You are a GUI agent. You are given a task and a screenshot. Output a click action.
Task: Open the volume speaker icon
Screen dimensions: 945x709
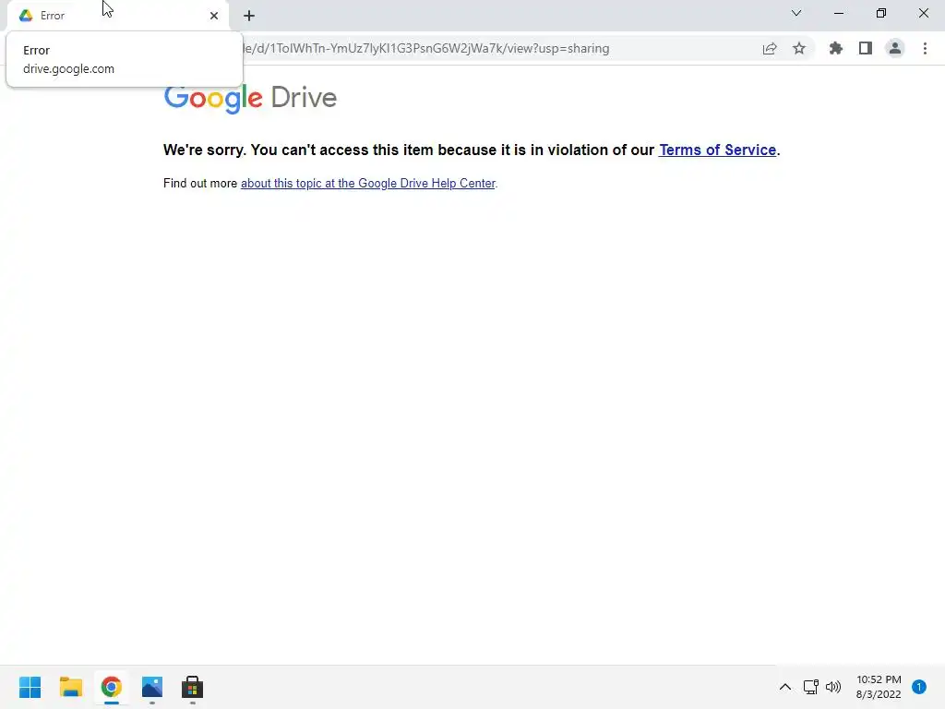(833, 687)
